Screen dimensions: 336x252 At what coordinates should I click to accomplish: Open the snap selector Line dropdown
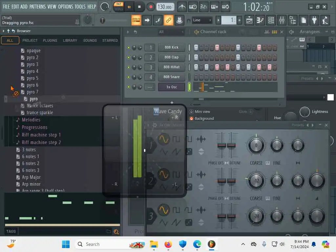click(x=202, y=20)
